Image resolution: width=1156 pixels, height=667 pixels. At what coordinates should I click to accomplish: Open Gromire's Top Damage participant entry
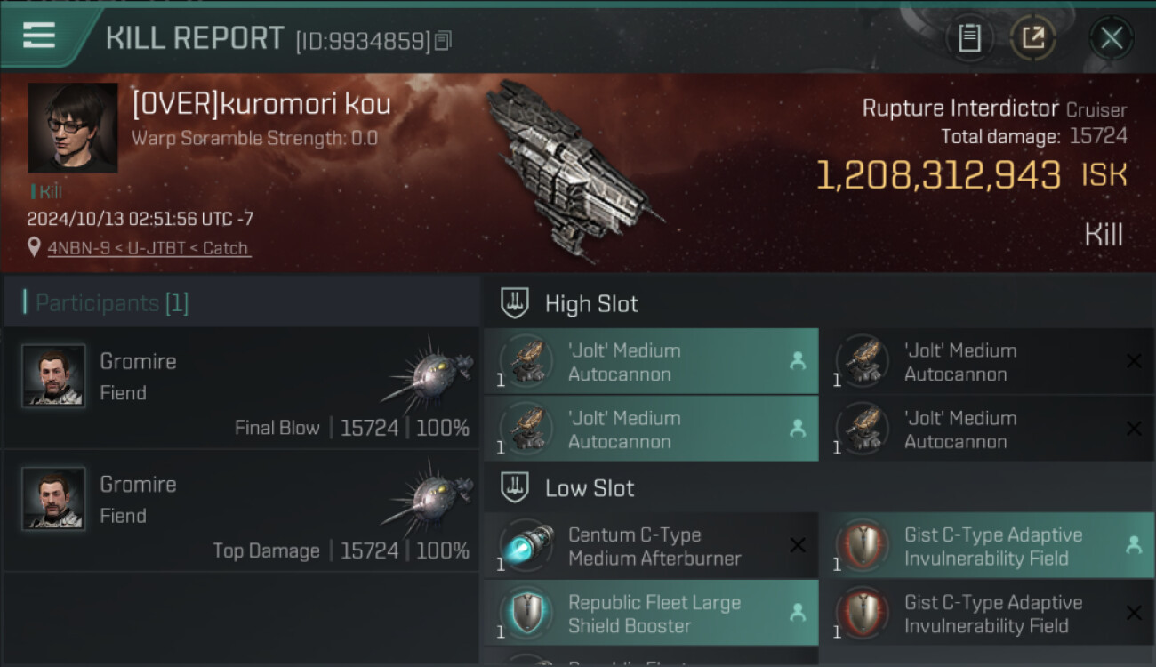240,511
